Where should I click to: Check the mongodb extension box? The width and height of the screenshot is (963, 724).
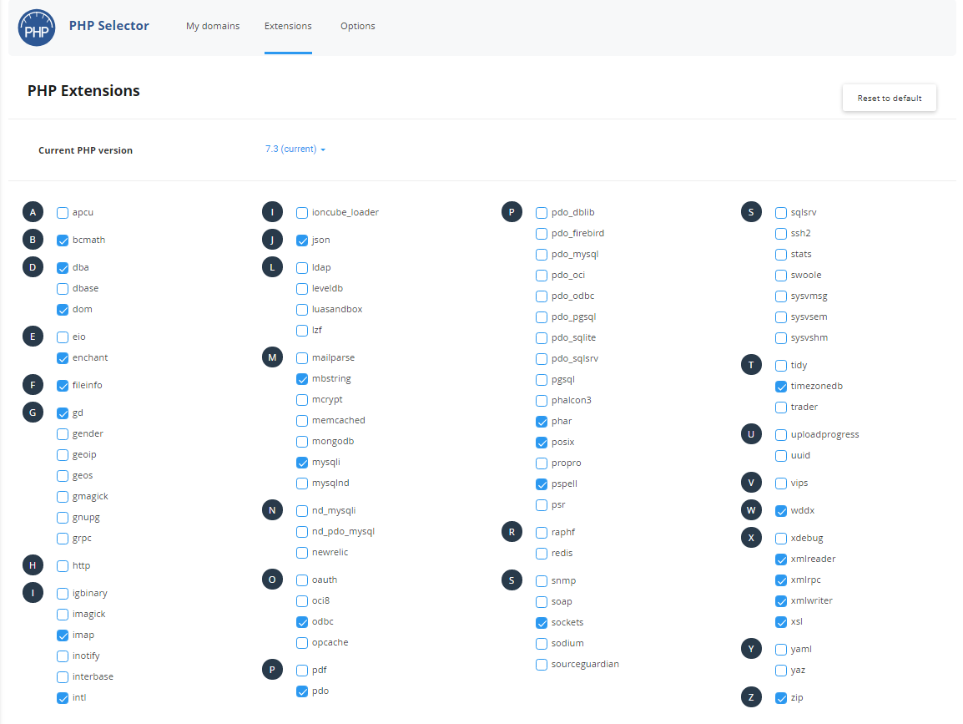pyautogui.click(x=302, y=442)
